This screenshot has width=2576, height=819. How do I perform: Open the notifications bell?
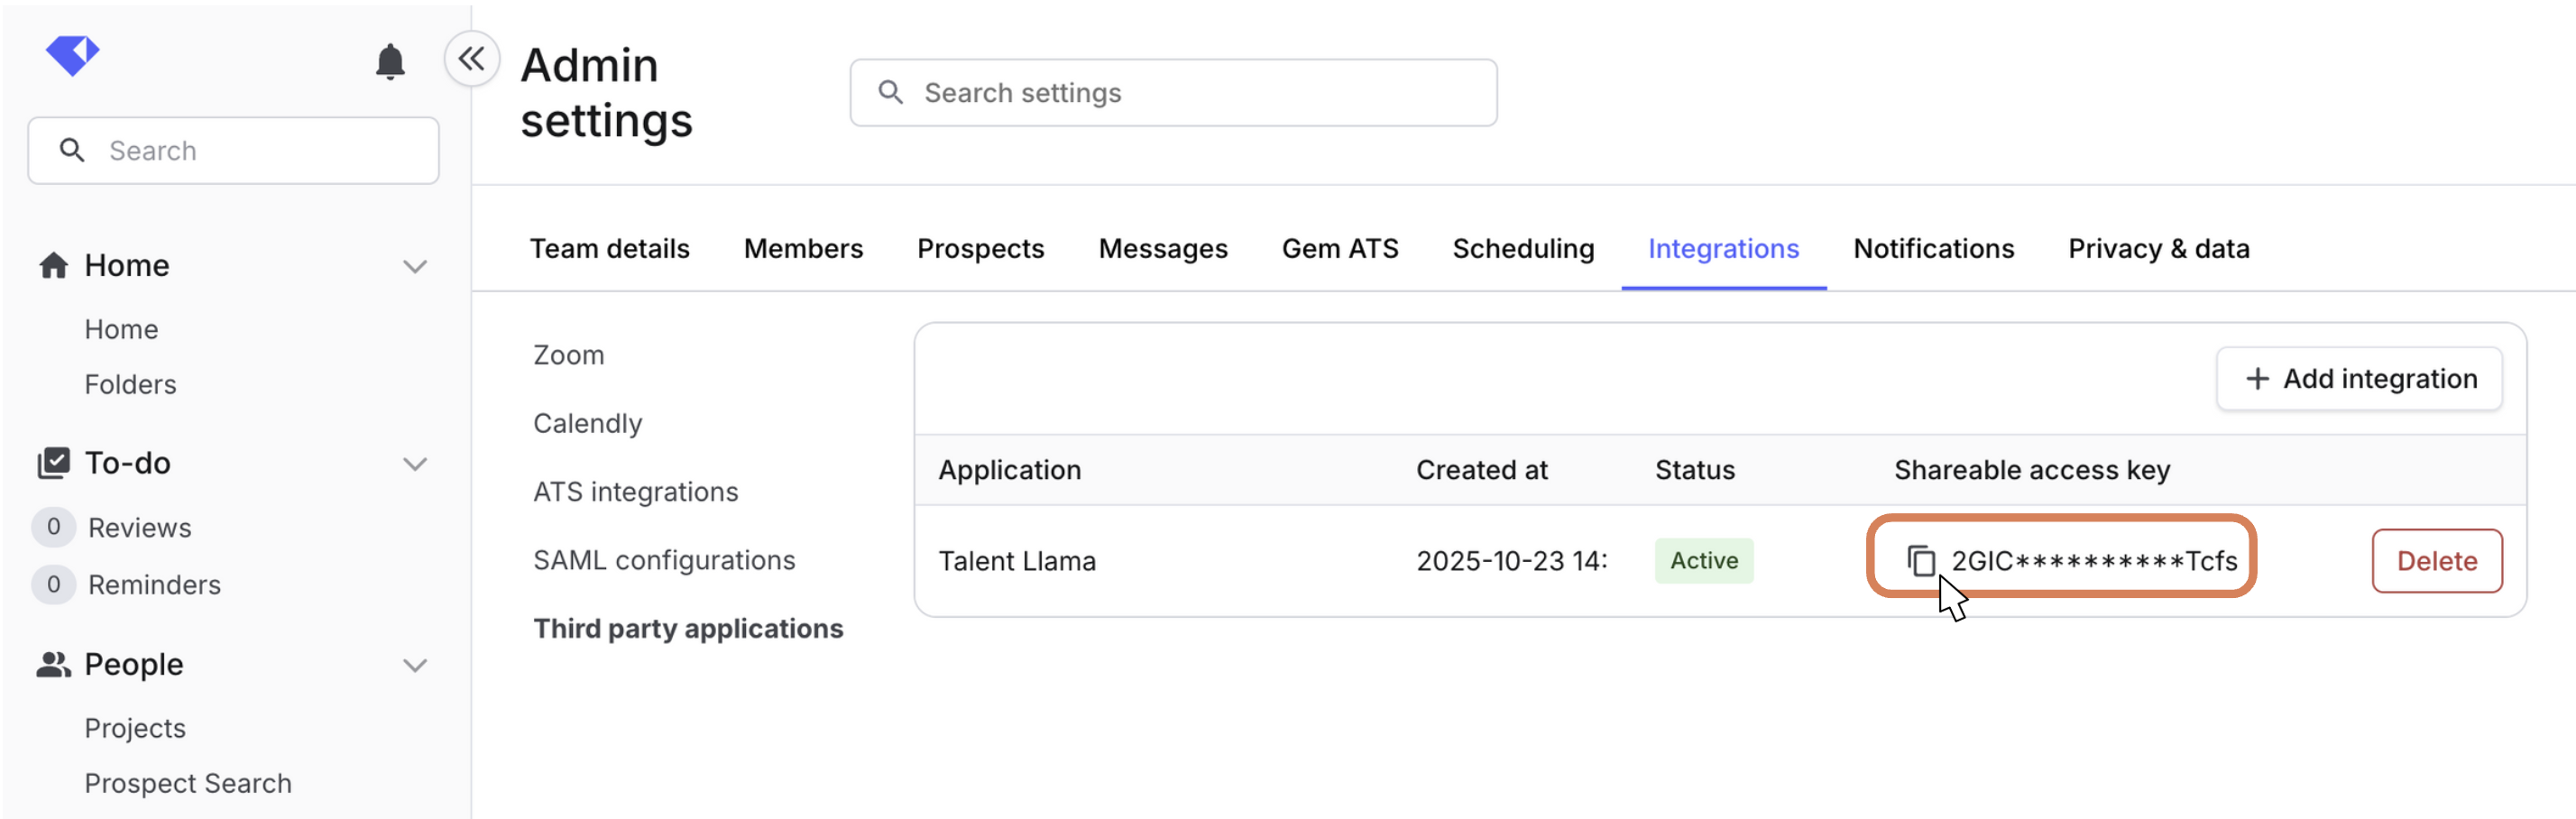click(390, 62)
